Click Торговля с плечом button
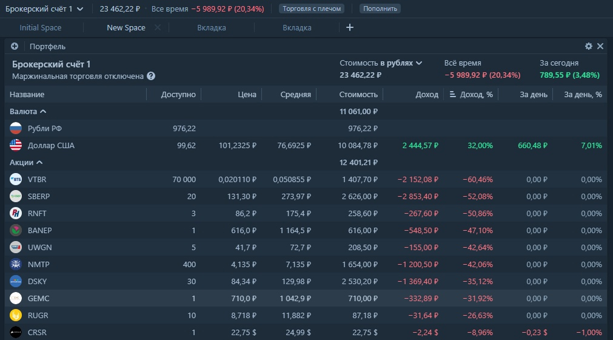The image size is (613, 340). (312, 8)
